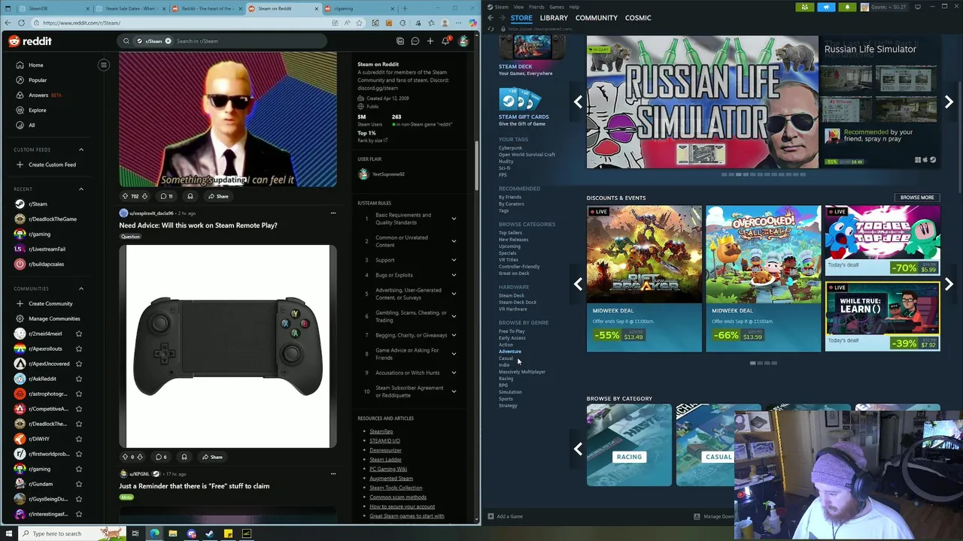Expand rule 4 Bugs or Exploits
The image size is (963, 541).
coord(454,275)
